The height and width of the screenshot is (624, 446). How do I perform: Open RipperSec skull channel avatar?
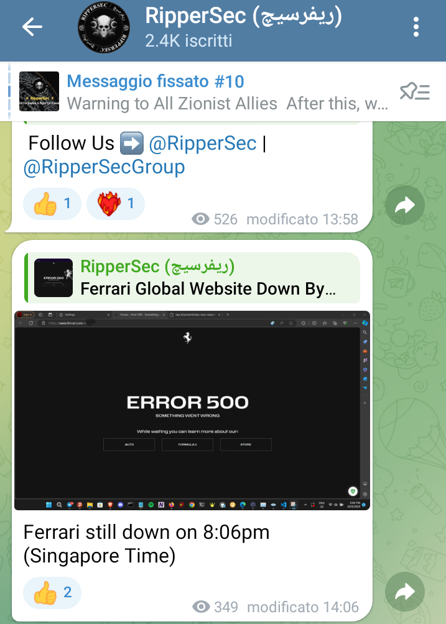(x=103, y=27)
